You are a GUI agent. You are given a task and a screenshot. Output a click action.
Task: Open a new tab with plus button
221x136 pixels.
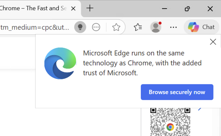tap(90, 8)
